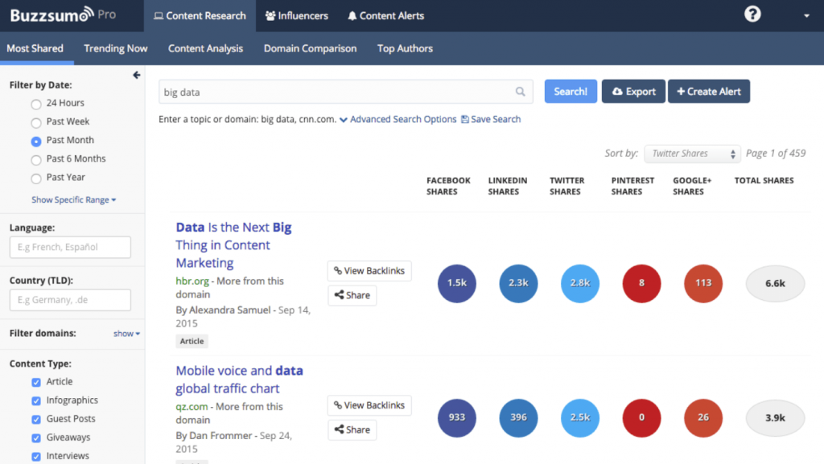824x464 pixels.
Task: Click the magnifier icon in the search box
Action: click(521, 92)
